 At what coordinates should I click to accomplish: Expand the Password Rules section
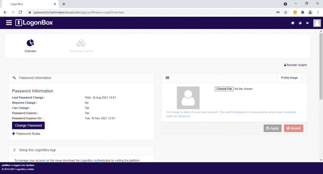26,134
